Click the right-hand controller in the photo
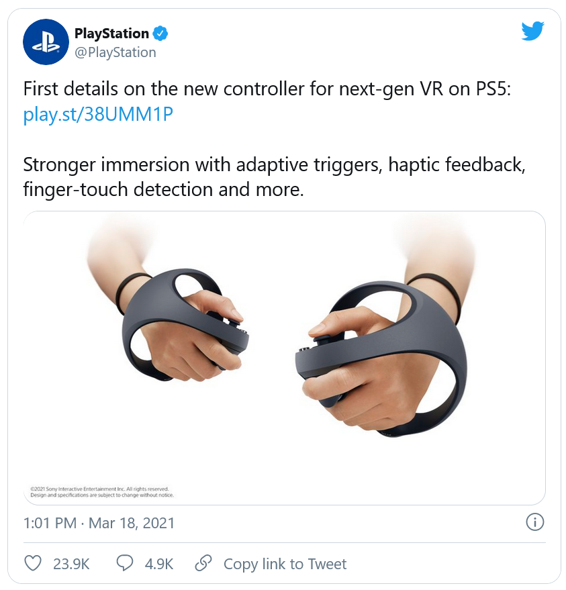566x590 pixels. [x=381, y=358]
